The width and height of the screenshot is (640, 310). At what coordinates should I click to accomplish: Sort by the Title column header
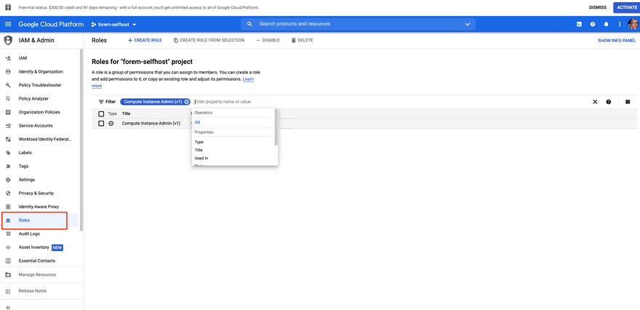126,114
